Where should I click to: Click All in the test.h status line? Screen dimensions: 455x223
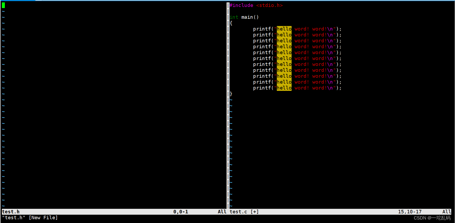pyautogui.click(x=222, y=212)
